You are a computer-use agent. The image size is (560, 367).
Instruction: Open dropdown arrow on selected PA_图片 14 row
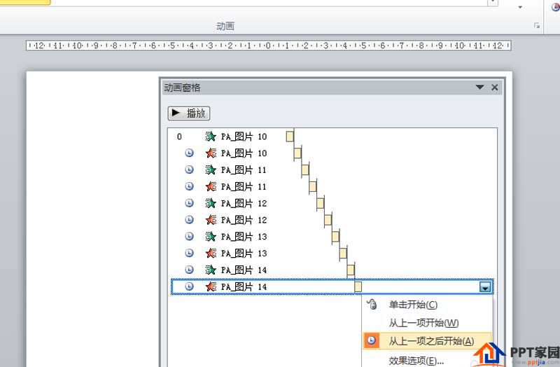pos(485,287)
